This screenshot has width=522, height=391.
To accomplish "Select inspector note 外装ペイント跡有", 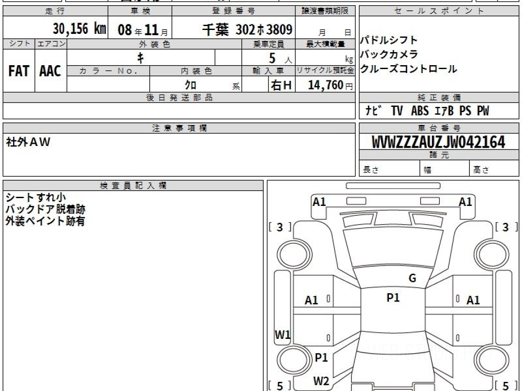I will coord(45,221).
